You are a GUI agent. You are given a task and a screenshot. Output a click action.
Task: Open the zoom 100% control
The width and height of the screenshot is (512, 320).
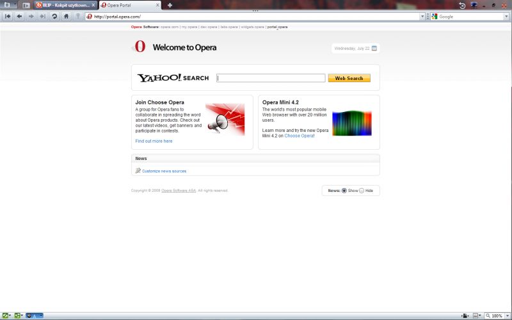tap(494, 316)
